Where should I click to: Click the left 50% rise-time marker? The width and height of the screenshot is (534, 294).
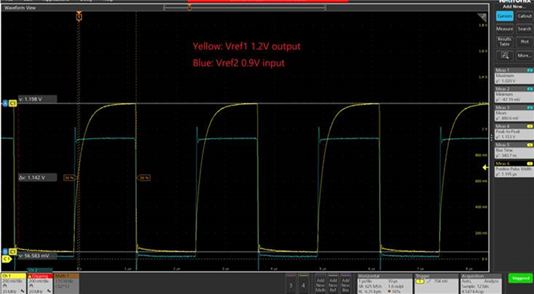(x=69, y=178)
